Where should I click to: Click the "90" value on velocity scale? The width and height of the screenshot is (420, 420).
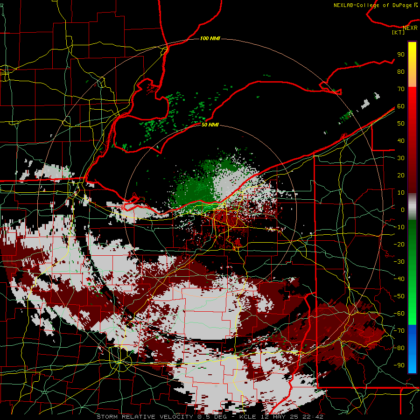pyautogui.click(x=401, y=55)
